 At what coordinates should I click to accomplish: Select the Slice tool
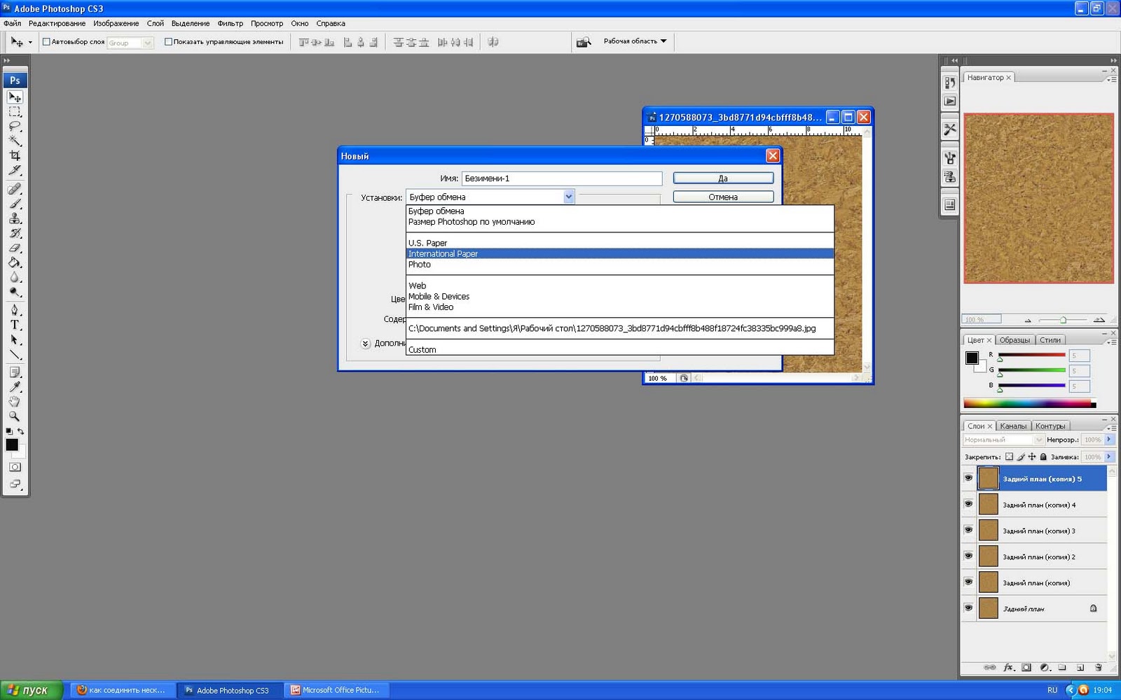(x=15, y=171)
